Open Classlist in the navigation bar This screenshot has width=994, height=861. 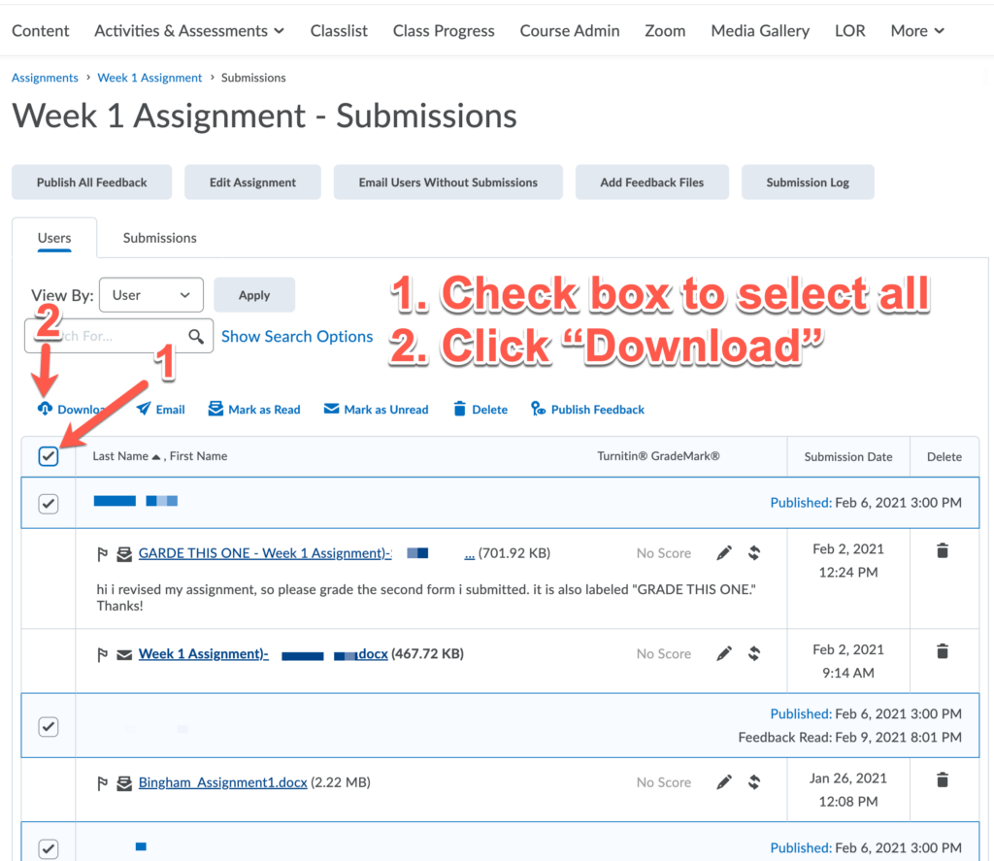[339, 31]
